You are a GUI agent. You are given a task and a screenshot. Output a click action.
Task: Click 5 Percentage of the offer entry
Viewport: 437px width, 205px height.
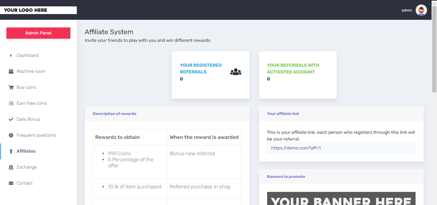pyautogui.click(x=131, y=163)
